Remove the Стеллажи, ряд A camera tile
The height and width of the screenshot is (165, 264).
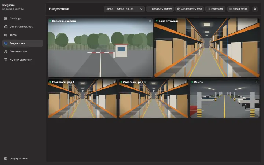point(114,82)
